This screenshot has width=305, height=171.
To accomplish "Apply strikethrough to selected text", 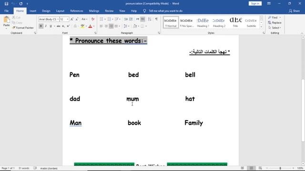I will coord(58,26).
